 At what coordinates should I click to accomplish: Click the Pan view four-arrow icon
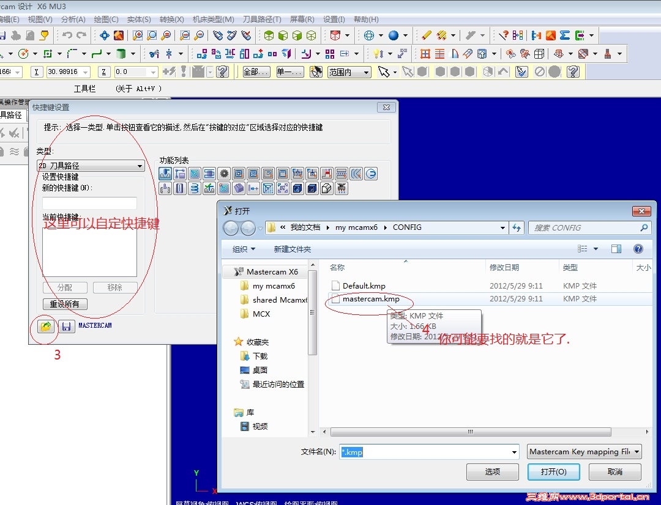click(104, 35)
